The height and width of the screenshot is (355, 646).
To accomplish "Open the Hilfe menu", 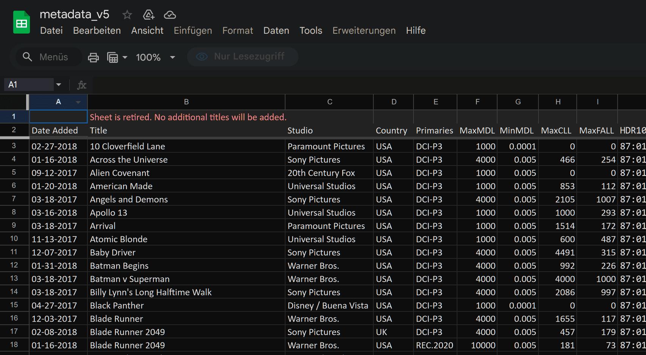I will point(416,30).
